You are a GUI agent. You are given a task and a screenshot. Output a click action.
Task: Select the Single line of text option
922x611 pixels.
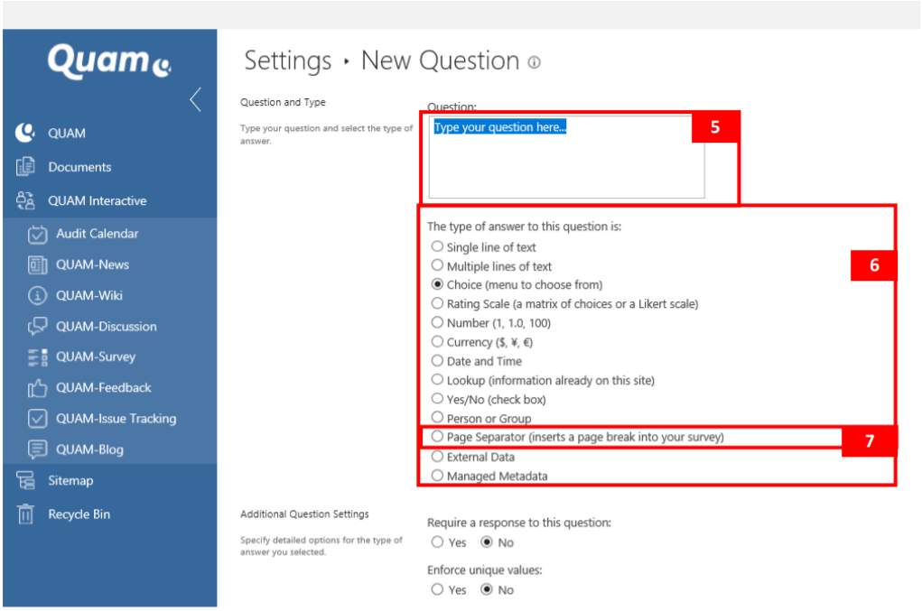coord(437,246)
